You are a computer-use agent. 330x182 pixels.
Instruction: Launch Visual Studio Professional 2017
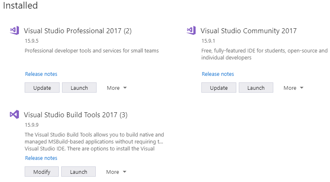click(x=79, y=88)
